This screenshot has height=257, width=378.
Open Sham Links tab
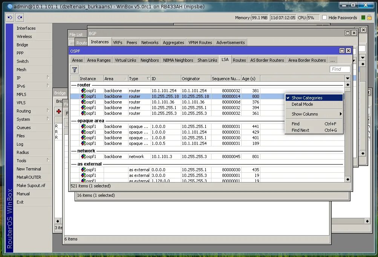pyautogui.click(x=207, y=60)
